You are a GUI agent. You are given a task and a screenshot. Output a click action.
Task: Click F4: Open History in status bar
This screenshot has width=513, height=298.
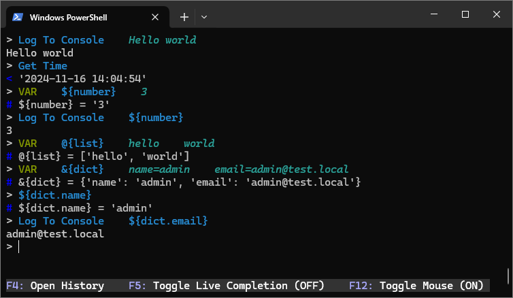(55, 286)
